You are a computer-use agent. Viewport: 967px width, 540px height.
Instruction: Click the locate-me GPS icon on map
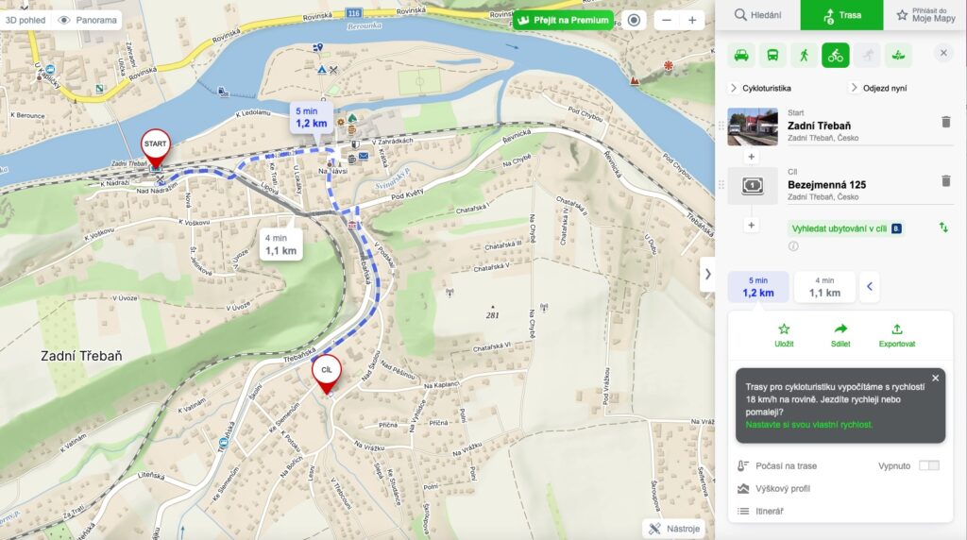634,20
